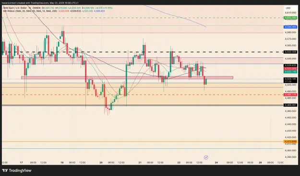This screenshot has width=300, height=176.
Task: Click the Gold Spot / U.S. Dollar symbol title
Action: [x=14, y=8]
